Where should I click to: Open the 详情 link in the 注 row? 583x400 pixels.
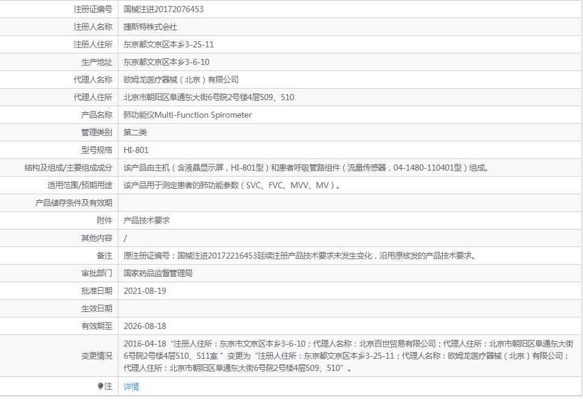point(131,387)
